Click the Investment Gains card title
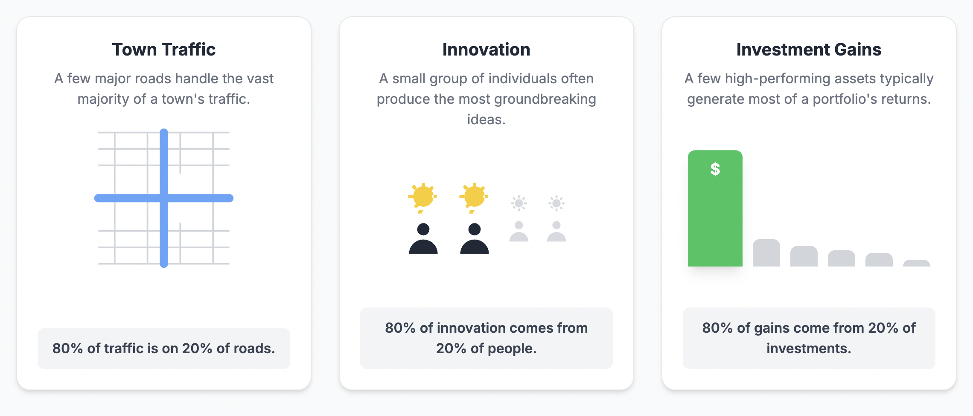Viewport: 973px width, 416px height. coord(809,50)
